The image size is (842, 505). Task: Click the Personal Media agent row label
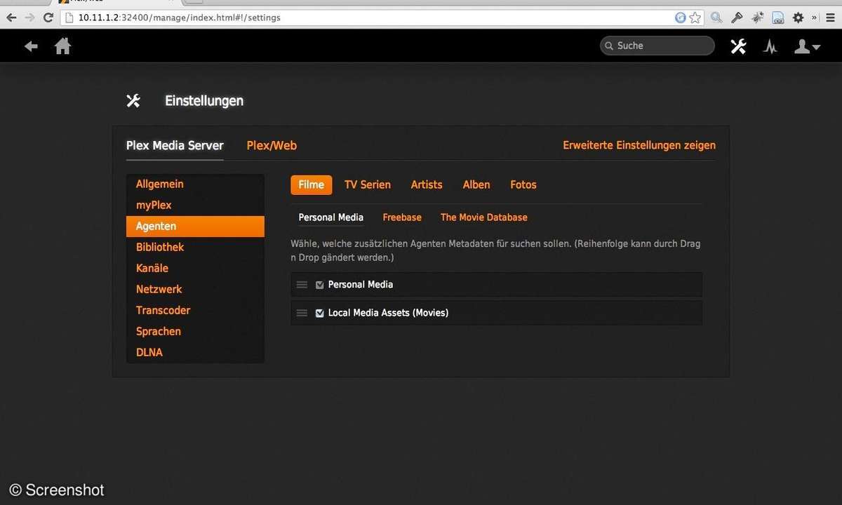point(361,285)
